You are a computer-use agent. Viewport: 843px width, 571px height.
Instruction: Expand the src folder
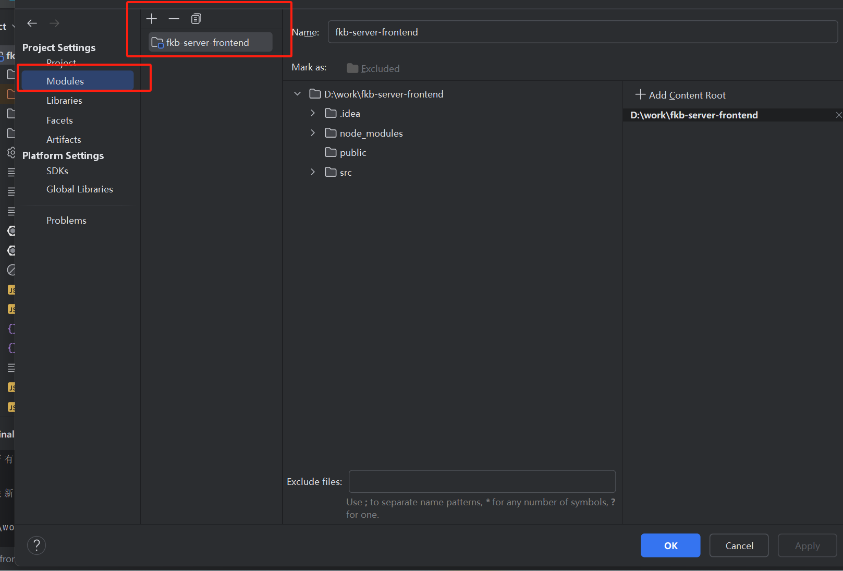tap(313, 172)
